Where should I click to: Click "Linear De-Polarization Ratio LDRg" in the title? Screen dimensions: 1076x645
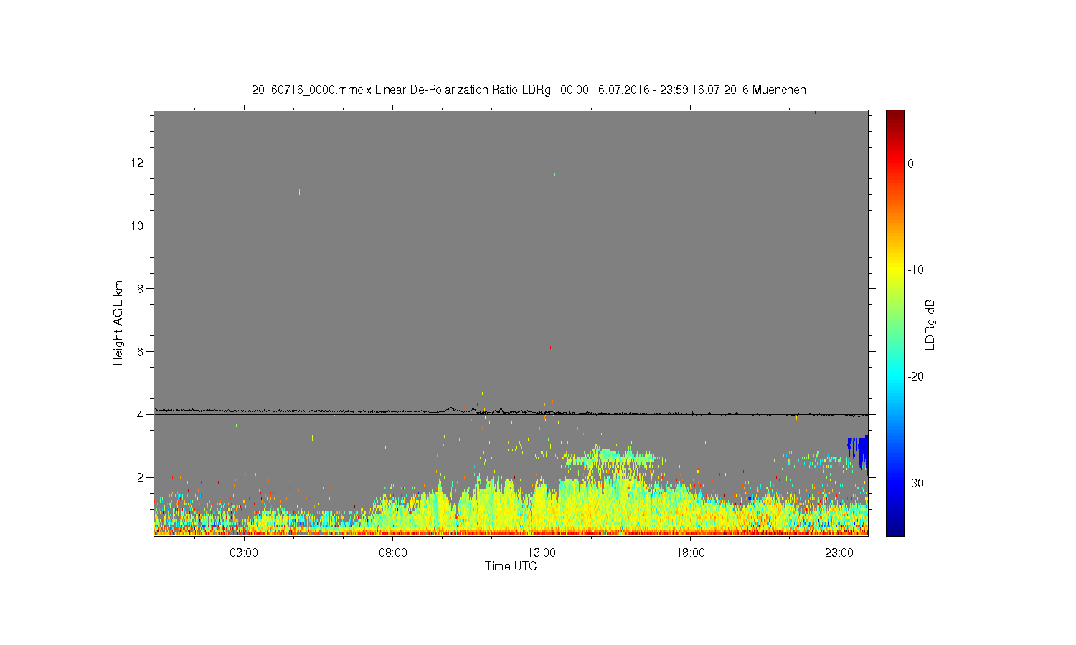click(463, 90)
